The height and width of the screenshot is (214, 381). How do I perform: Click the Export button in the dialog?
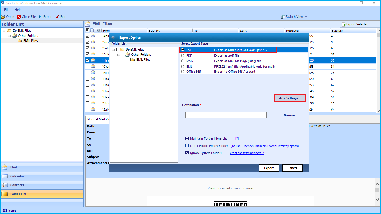[269, 168]
